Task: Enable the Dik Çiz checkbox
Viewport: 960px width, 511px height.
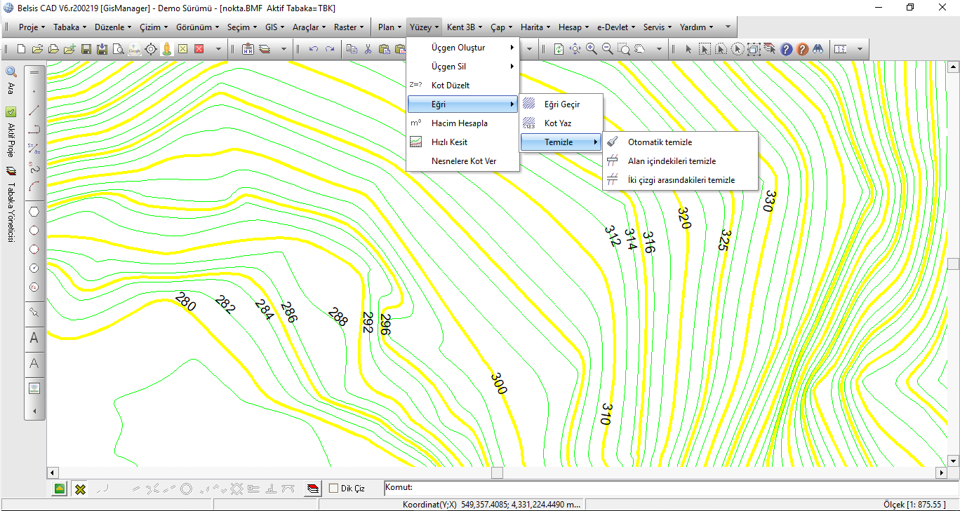Action: (334, 489)
